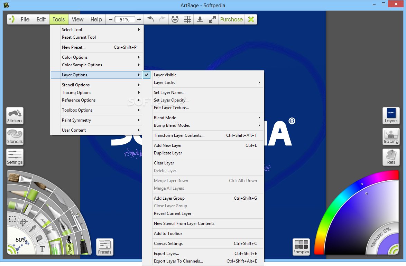Open the Edit menu
Viewport: 406px width, 266px height.
[41, 19]
